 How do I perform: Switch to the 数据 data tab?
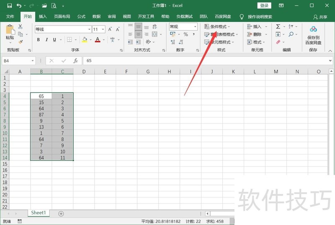pyautogui.click(x=96, y=16)
